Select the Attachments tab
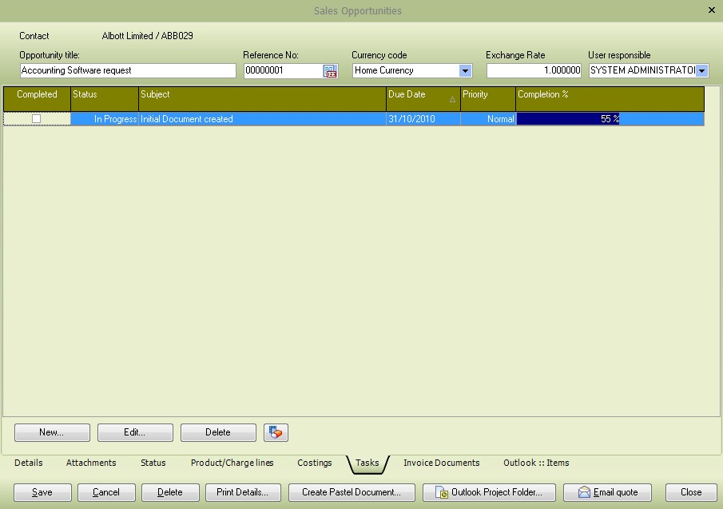 click(90, 463)
